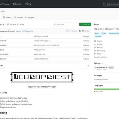Click commit message Add files via upload
The width and height of the screenshot is (119, 119).
tap(41, 36)
